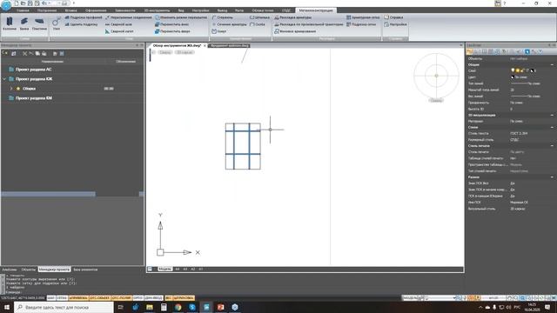Select the Узел (node) tool
The width and height of the screenshot is (557, 313).
pyautogui.click(x=56, y=23)
